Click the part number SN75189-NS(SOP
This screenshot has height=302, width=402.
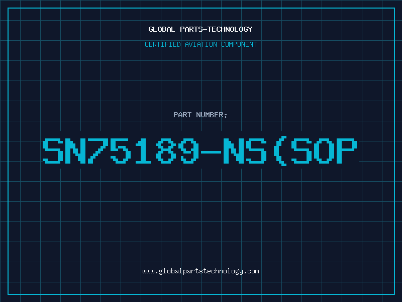(x=199, y=151)
